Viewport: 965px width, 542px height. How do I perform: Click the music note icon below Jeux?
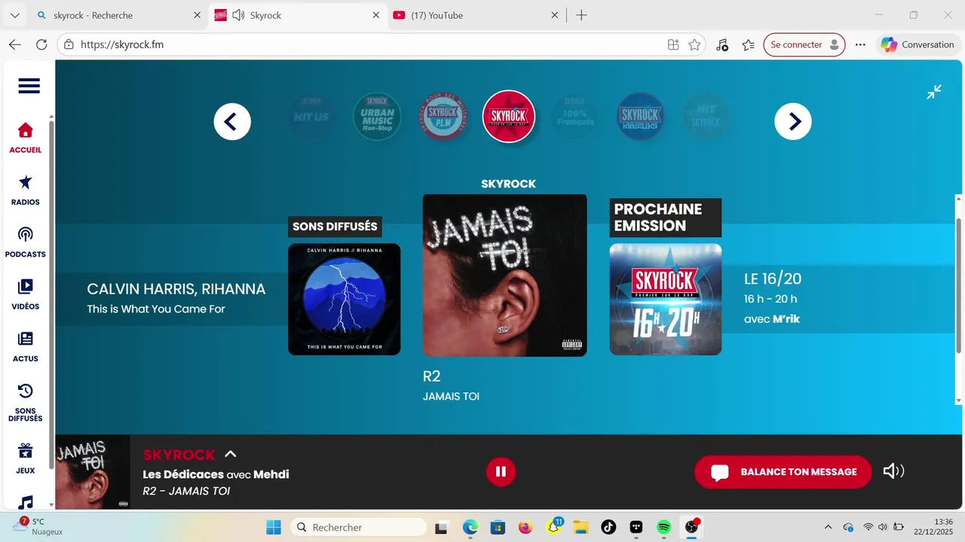[26, 502]
